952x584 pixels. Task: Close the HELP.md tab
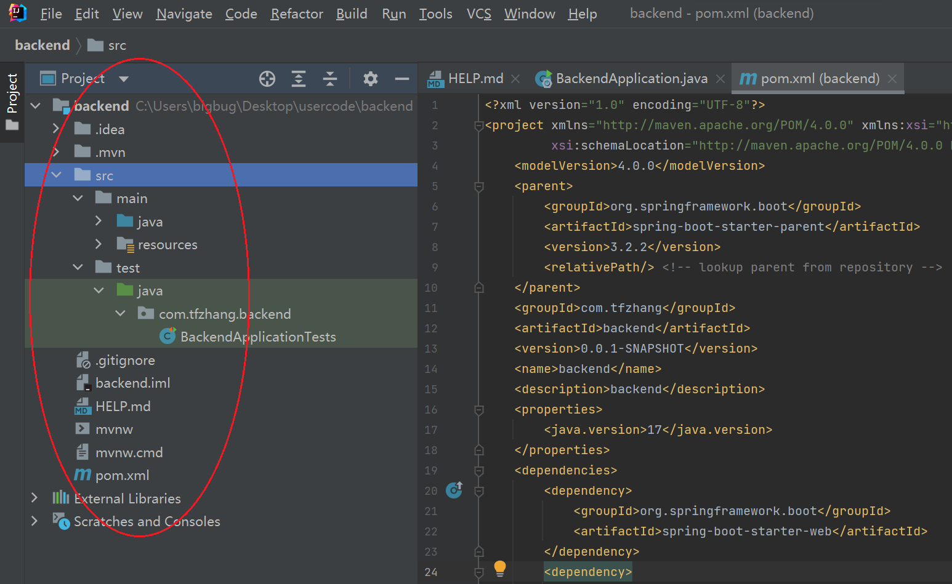pos(515,79)
